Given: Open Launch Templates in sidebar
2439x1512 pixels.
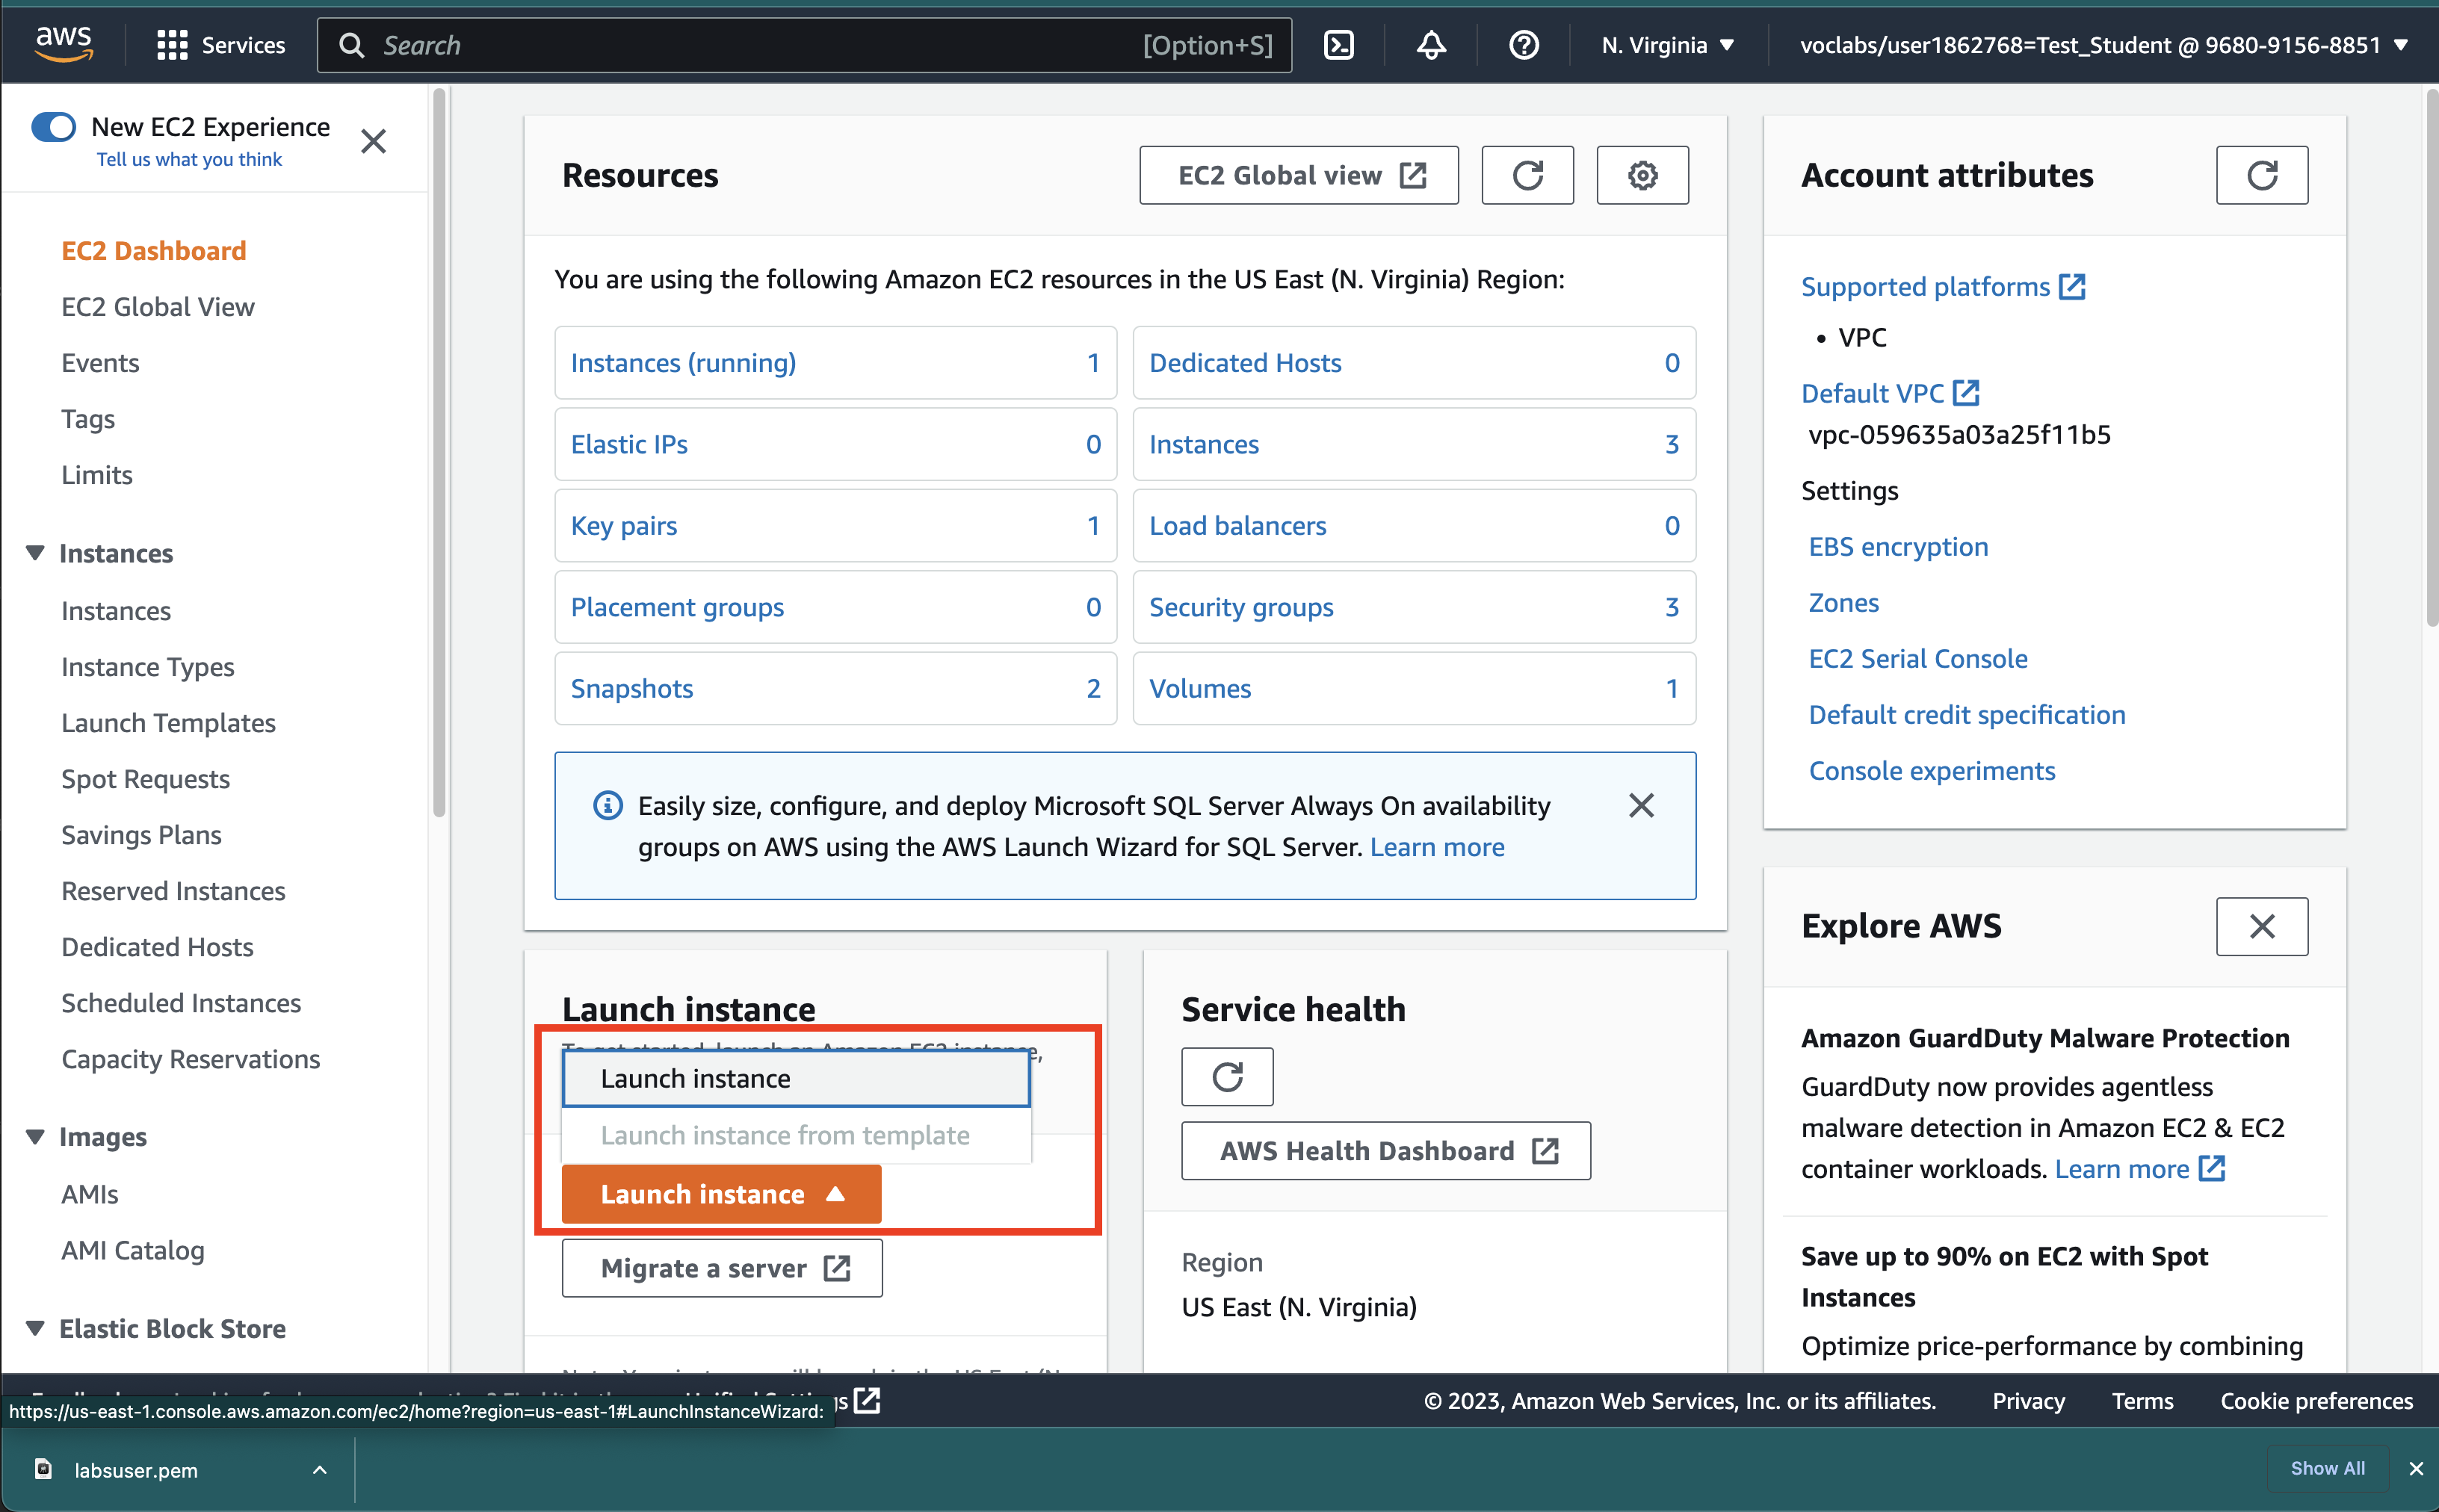Looking at the screenshot, I should coord(168,722).
